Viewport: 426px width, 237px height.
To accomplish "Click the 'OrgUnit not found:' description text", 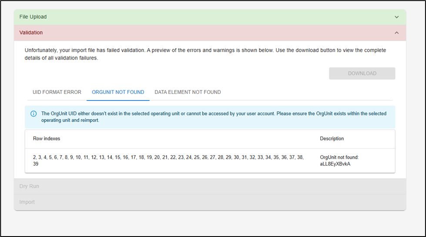I will pos(339,157).
